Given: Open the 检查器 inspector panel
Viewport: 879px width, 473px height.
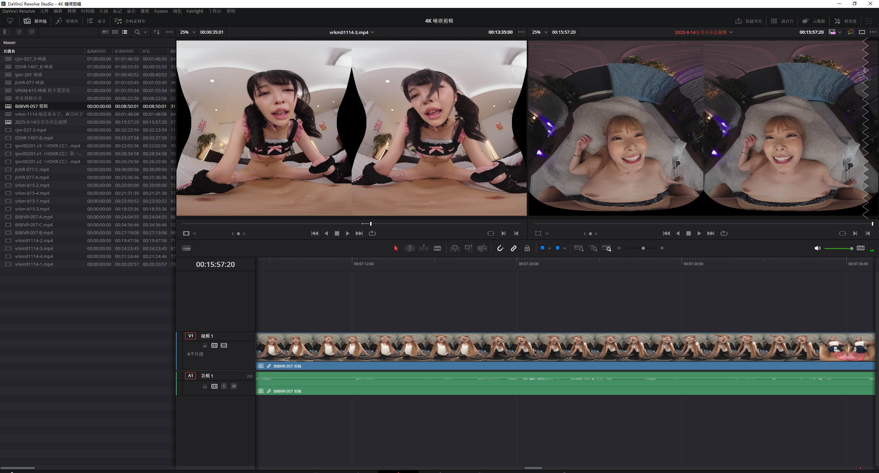Looking at the screenshot, I should click(x=845, y=21).
